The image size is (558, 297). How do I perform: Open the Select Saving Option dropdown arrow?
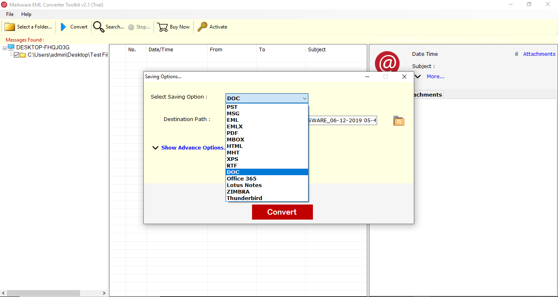tap(304, 99)
